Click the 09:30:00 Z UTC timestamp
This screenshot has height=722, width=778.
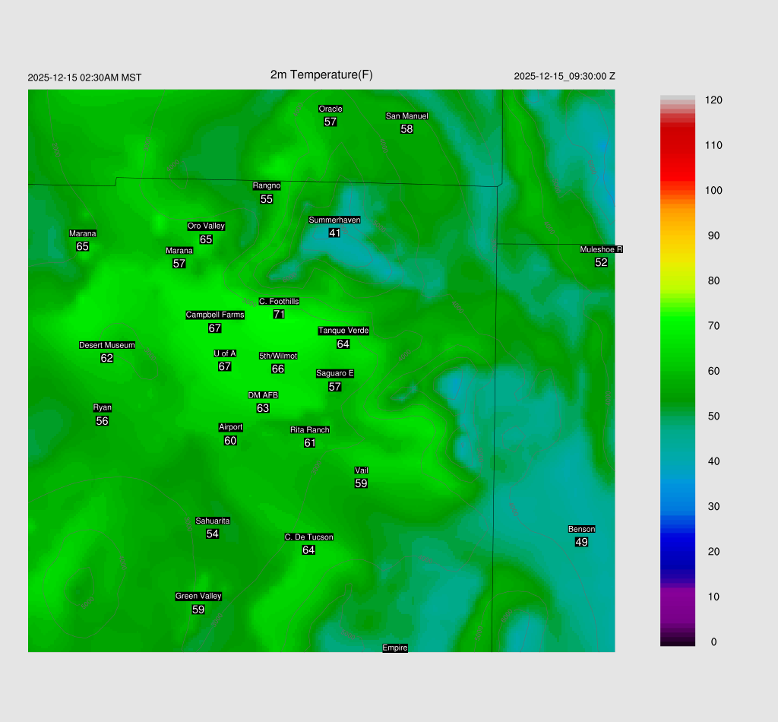pos(565,76)
